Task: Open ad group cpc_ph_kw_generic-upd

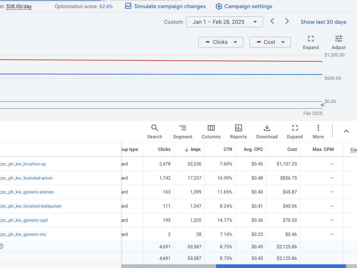Action: click(24, 220)
